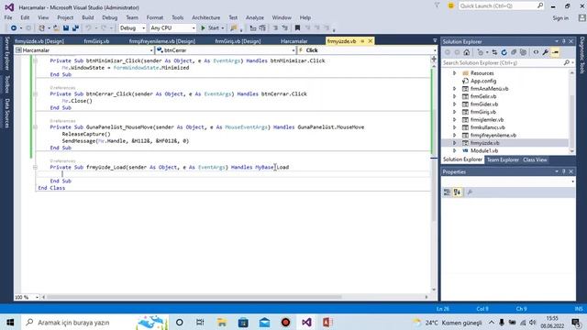The height and width of the screenshot is (330, 587).
Task: Click the notifications filter icon in title bar
Action: pyautogui.click(x=437, y=6)
